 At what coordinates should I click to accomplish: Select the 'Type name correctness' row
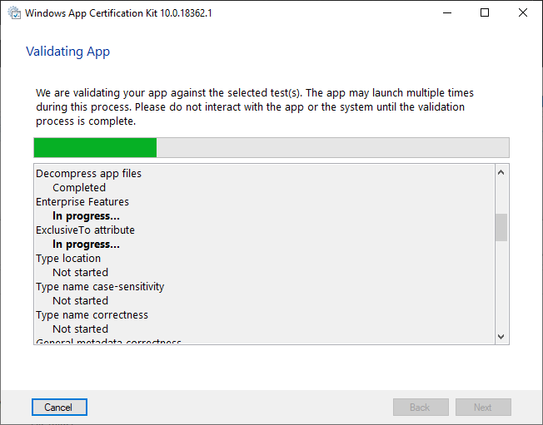(x=92, y=315)
